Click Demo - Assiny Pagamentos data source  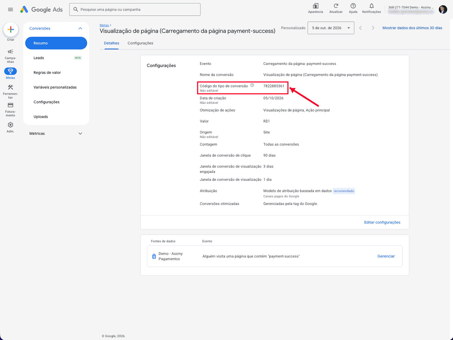tap(171, 256)
